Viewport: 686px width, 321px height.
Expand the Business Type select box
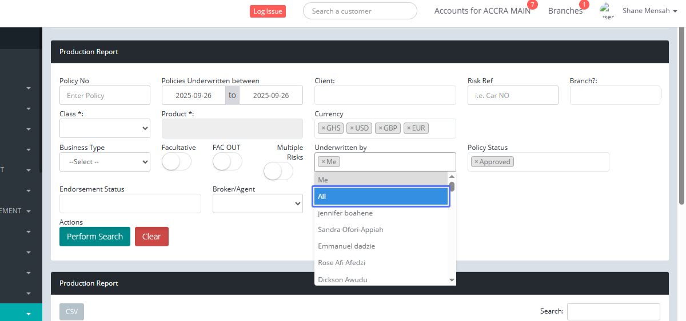coord(105,162)
